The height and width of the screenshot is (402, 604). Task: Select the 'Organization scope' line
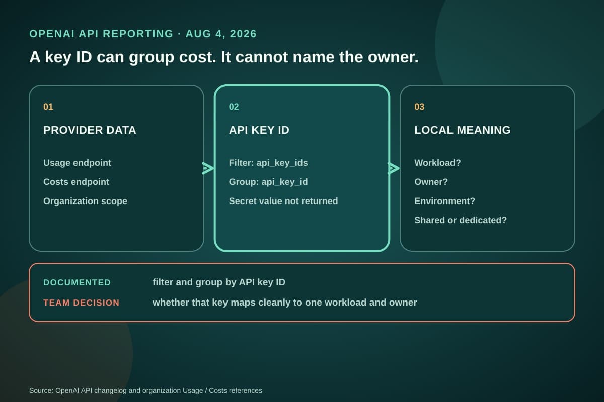pos(85,201)
